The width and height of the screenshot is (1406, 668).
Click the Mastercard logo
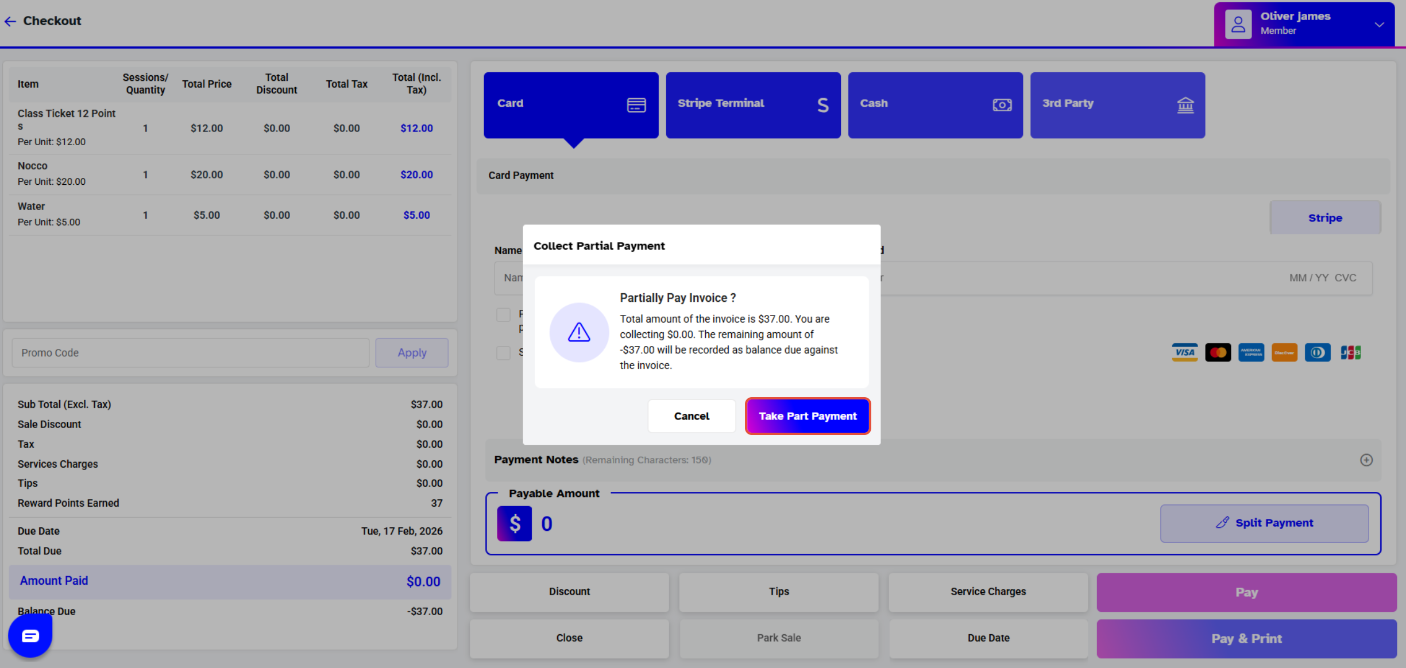1218,352
